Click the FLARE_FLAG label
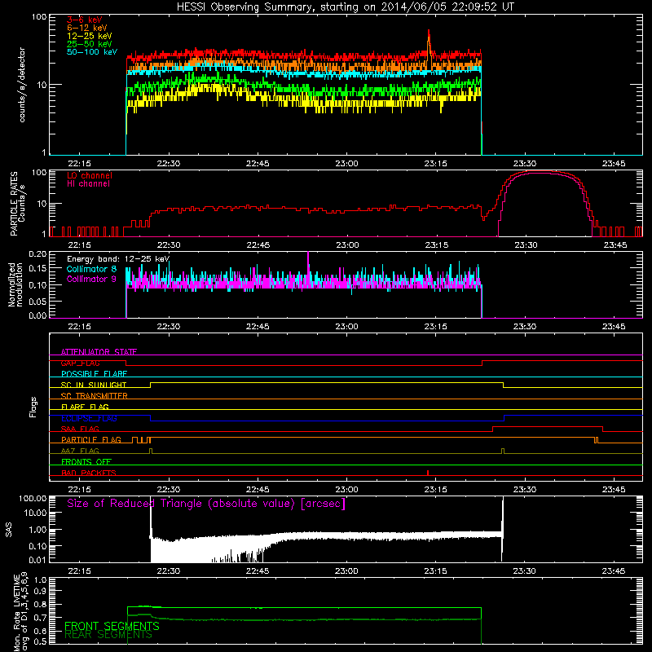The height and width of the screenshot is (652, 652). [85, 407]
